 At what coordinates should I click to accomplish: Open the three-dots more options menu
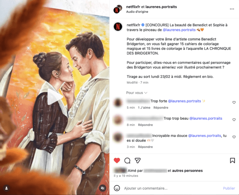click(232, 9)
